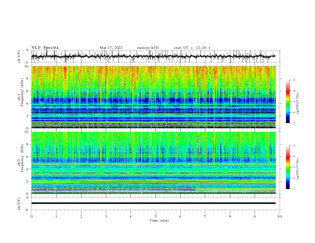Click the "-5" tick on ch.3(V) axis

[27, 210]
